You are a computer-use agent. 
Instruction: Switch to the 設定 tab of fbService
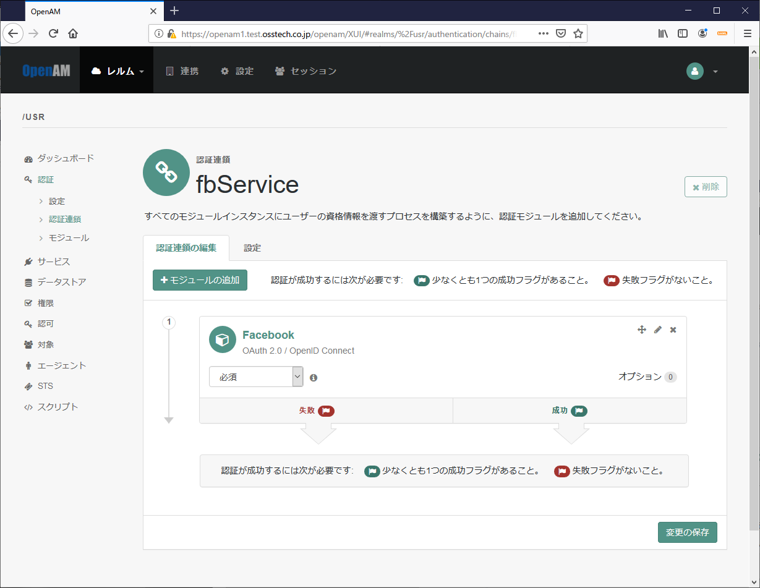pos(252,247)
